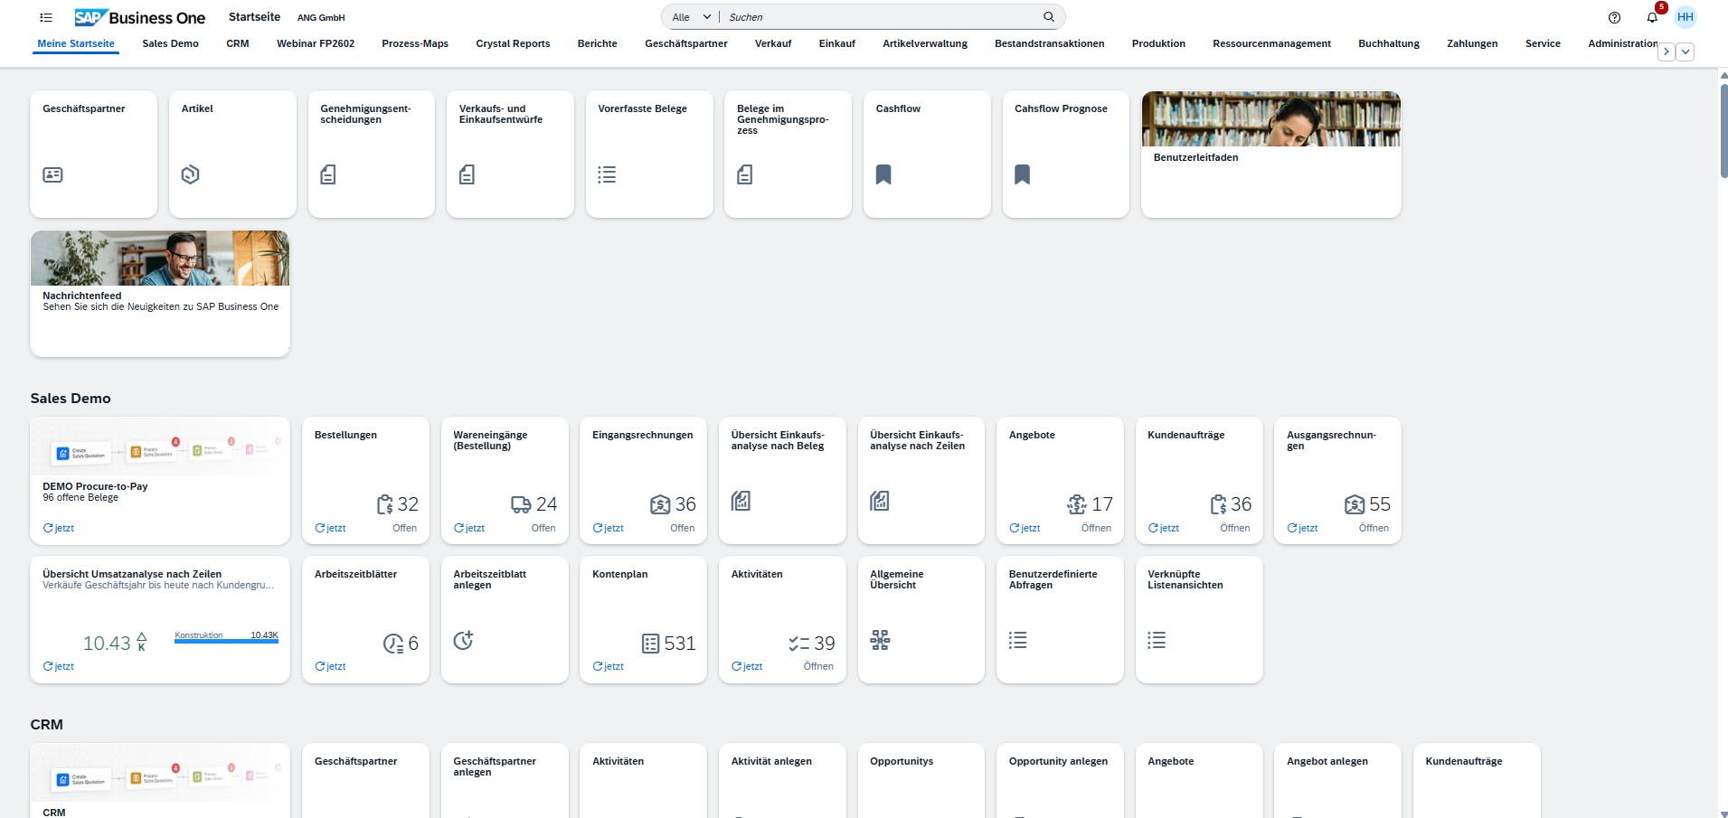The width and height of the screenshot is (1728, 818).
Task: Click the contact card icon on Geschäftspartner tile
Action: pyautogui.click(x=52, y=174)
